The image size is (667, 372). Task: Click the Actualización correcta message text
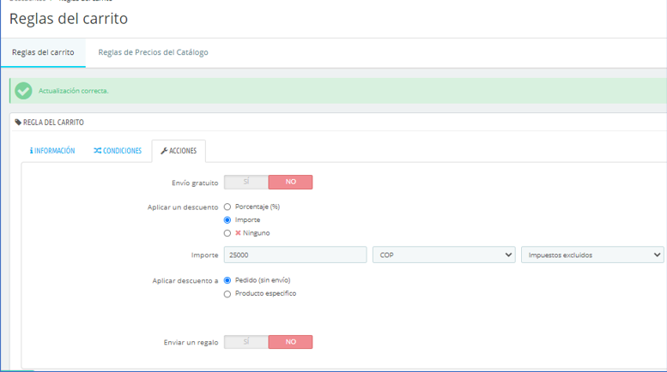point(74,91)
